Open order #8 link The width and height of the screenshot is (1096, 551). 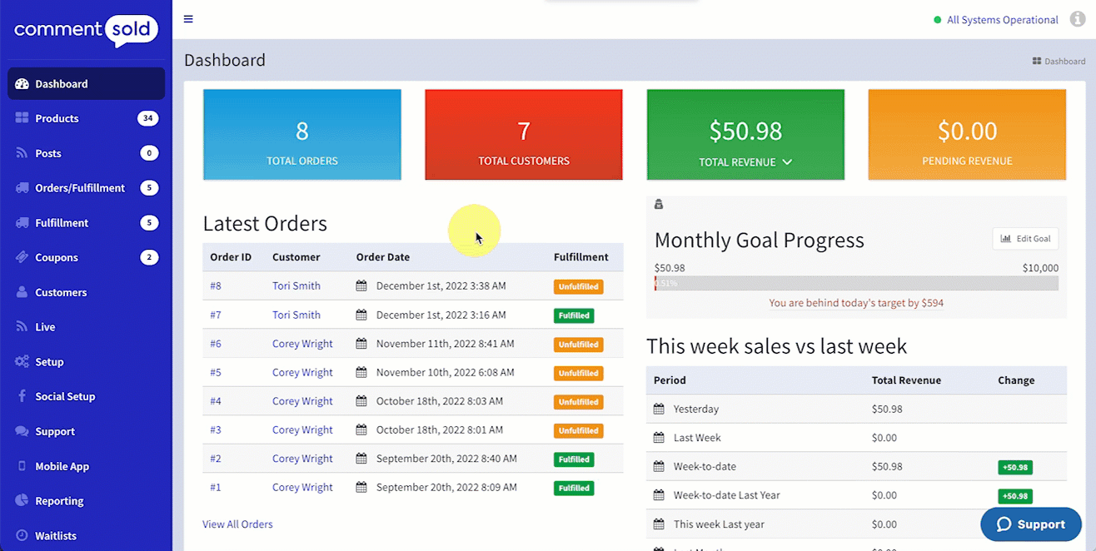pos(216,285)
